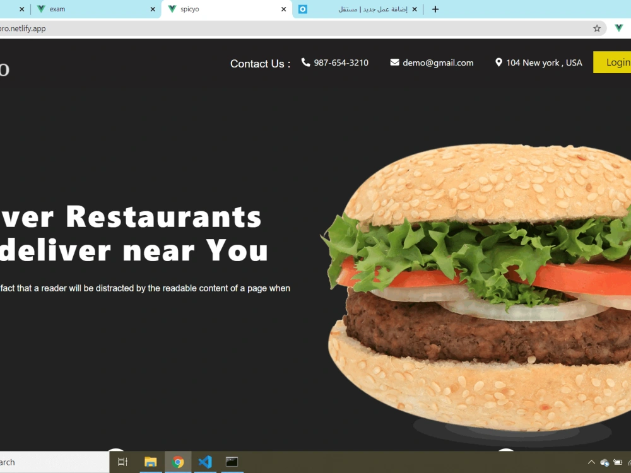The width and height of the screenshot is (631, 473).
Task: Switch to the exam browser tab
Action: 96,9
